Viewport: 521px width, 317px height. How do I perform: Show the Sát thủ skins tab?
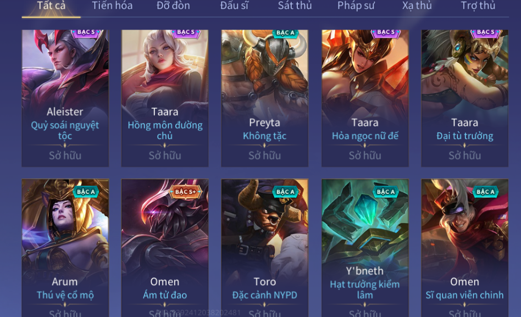(295, 5)
